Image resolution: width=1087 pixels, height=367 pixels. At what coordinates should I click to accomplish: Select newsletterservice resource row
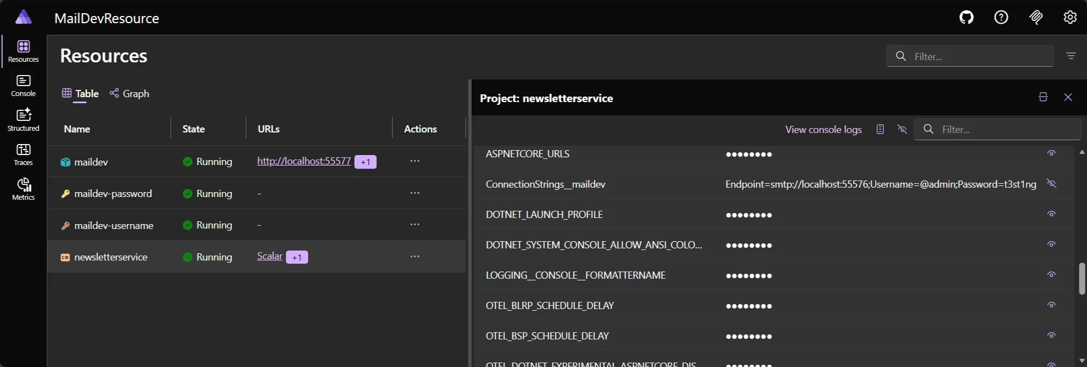click(x=257, y=257)
